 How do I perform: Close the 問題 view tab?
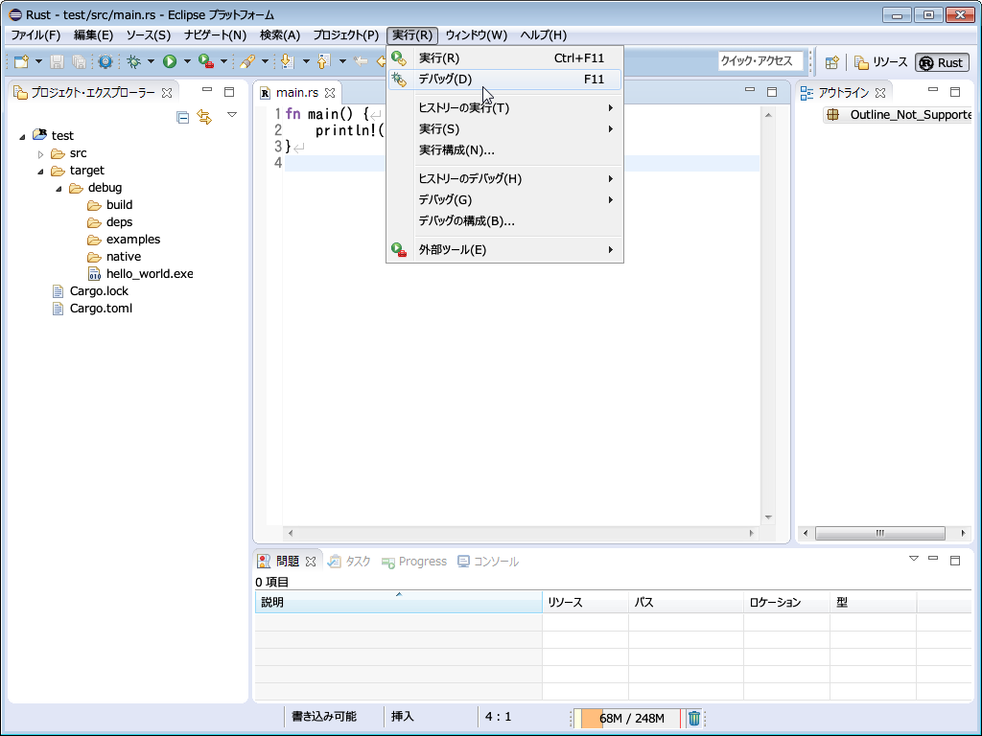(x=311, y=562)
